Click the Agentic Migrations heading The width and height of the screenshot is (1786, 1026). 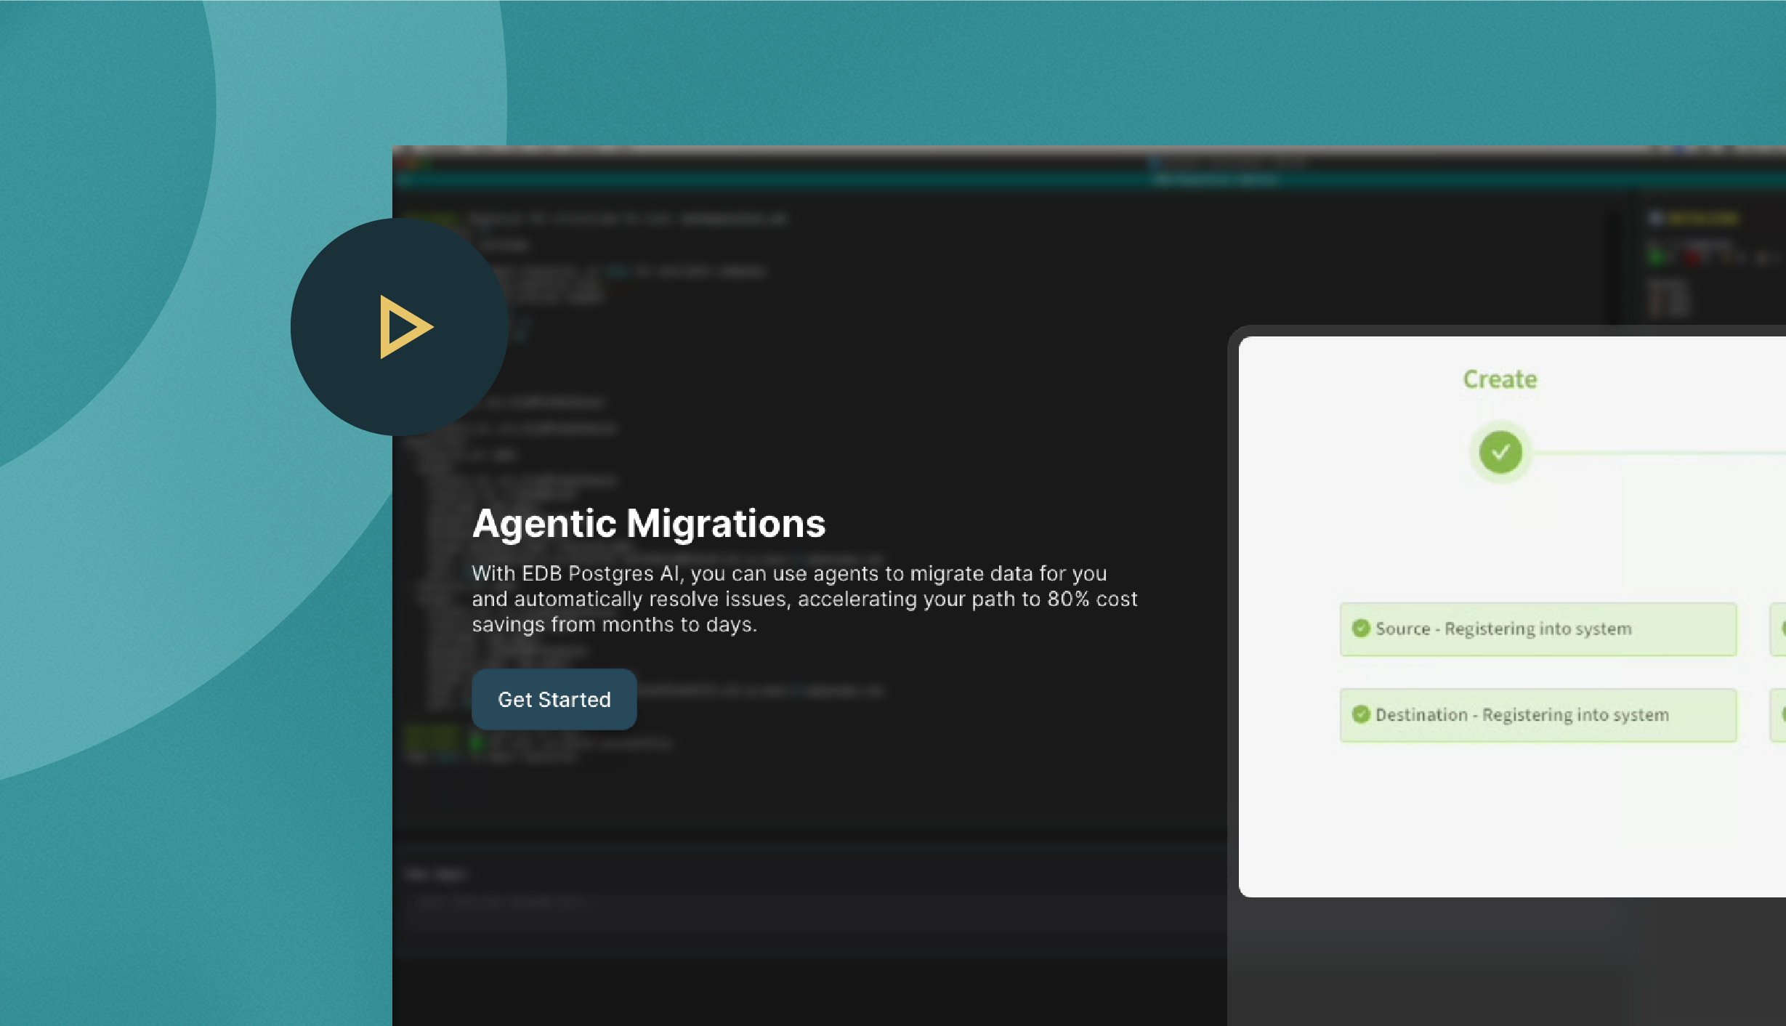click(x=648, y=523)
